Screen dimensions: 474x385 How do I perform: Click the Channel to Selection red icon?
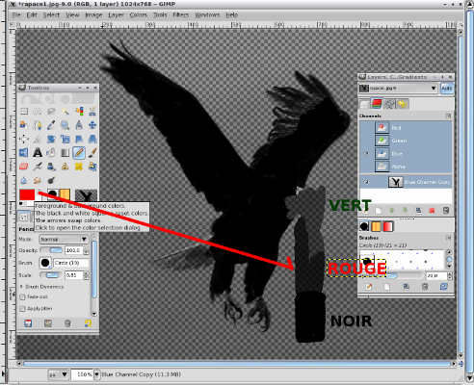point(432,211)
